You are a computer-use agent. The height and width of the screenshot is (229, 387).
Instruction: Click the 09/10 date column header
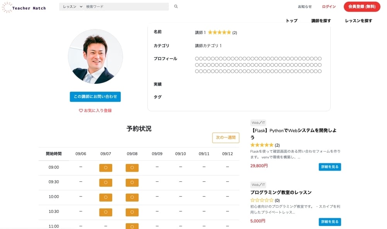click(180, 154)
